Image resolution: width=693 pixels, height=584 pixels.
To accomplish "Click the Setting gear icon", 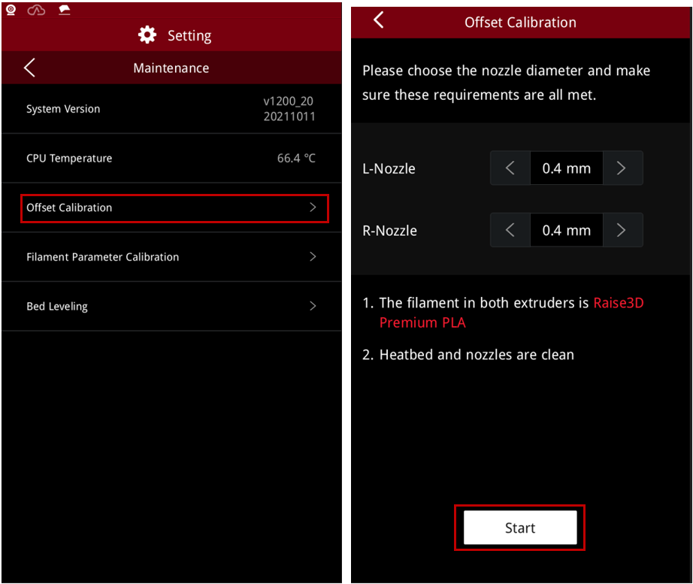I will point(147,35).
